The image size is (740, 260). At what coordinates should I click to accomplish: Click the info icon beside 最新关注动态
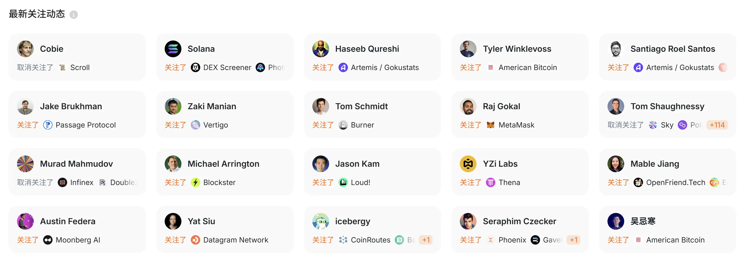pyautogui.click(x=73, y=15)
